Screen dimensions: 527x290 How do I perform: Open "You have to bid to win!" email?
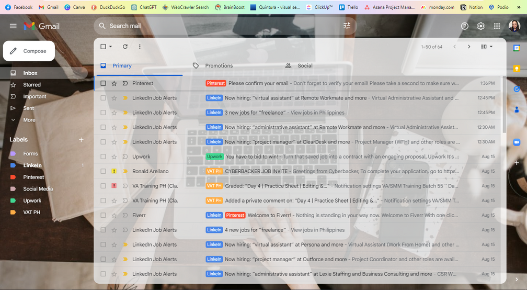coord(252,157)
